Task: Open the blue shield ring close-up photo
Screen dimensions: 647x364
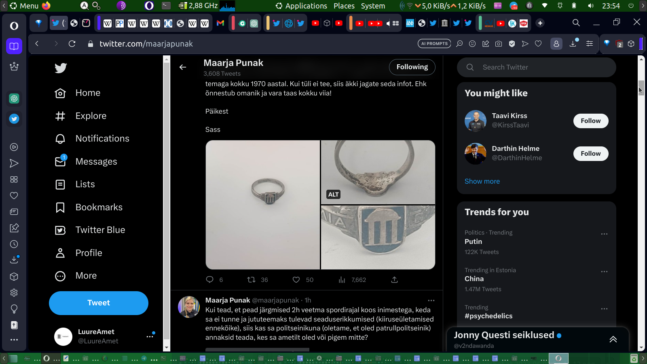Action: 378,237
